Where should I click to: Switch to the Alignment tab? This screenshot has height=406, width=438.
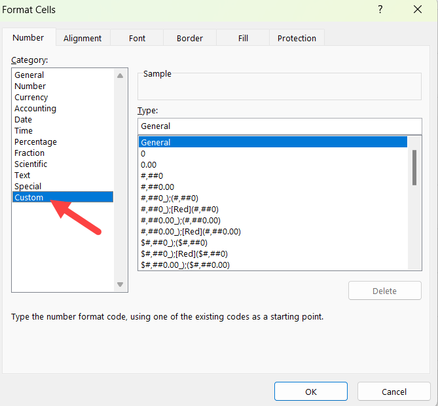pos(82,38)
